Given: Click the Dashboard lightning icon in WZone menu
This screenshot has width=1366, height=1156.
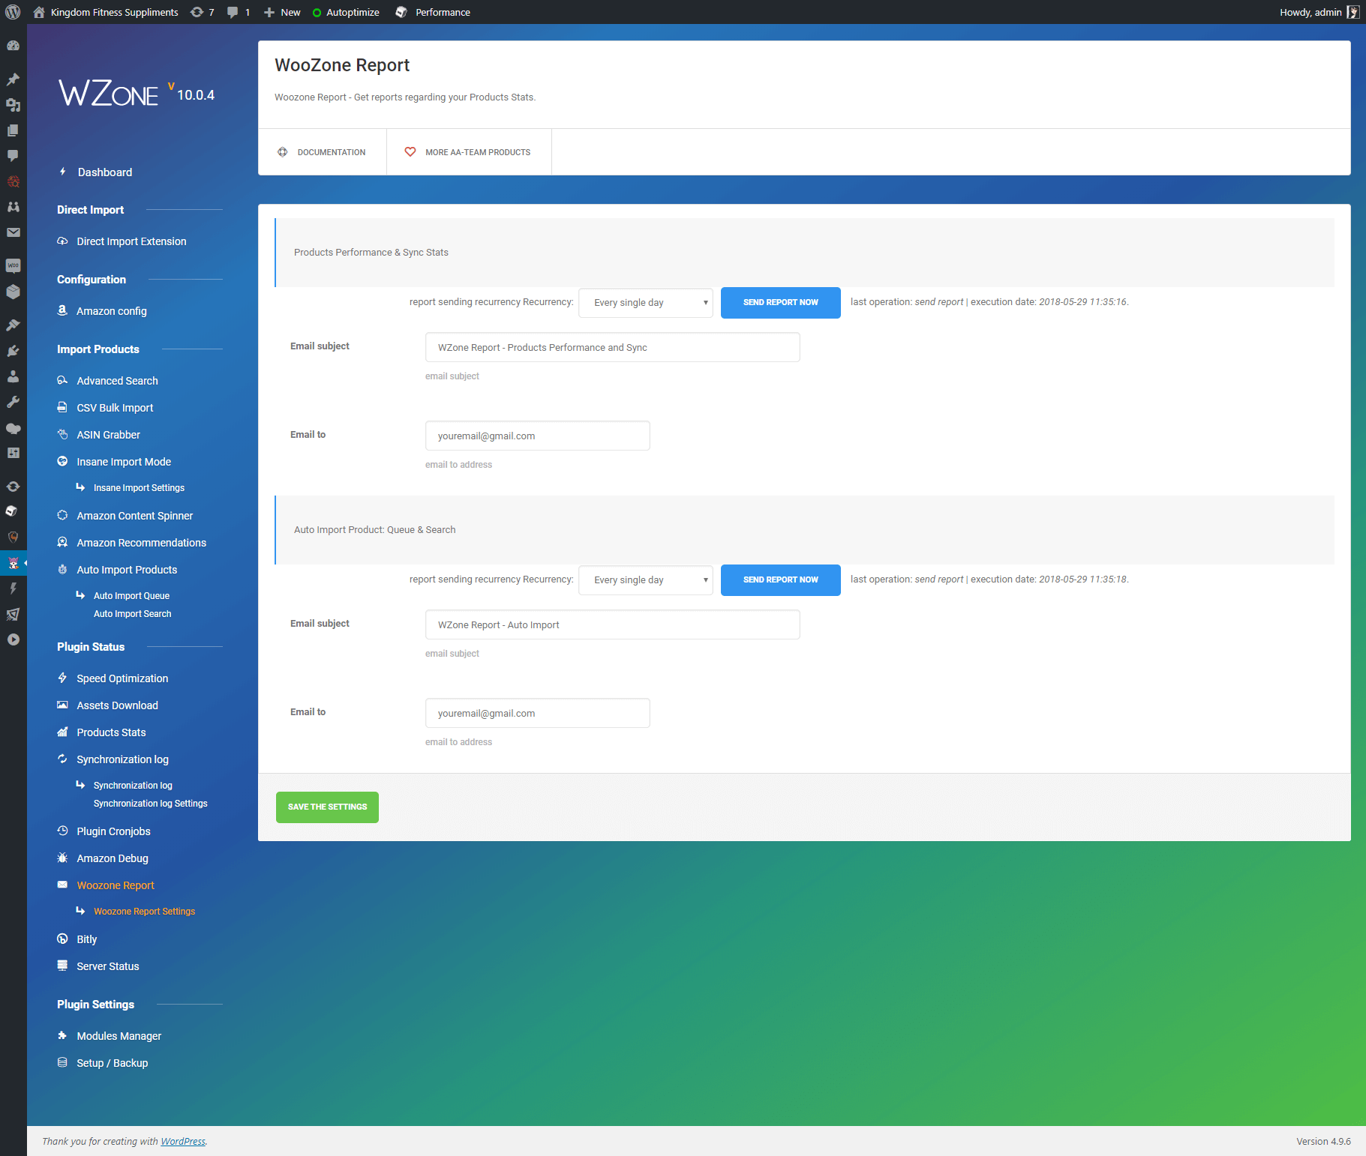Looking at the screenshot, I should pos(63,172).
